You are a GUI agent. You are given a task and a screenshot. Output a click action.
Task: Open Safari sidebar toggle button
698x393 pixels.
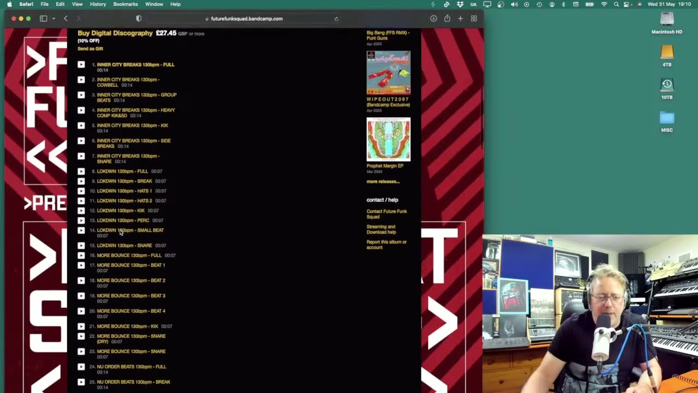click(43, 19)
